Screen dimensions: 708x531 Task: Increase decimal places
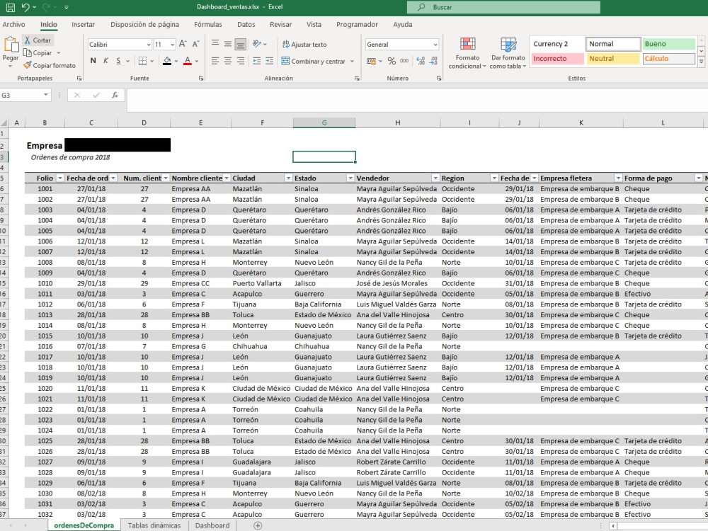421,61
